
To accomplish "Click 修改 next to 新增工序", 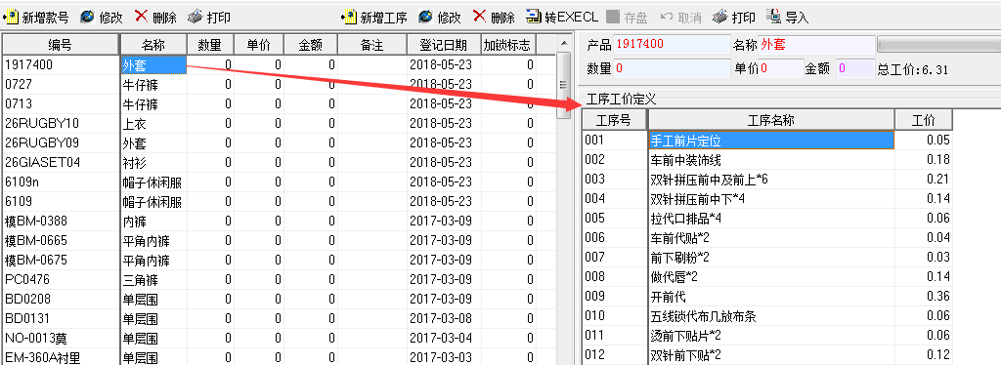I will click(x=440, y=18).
